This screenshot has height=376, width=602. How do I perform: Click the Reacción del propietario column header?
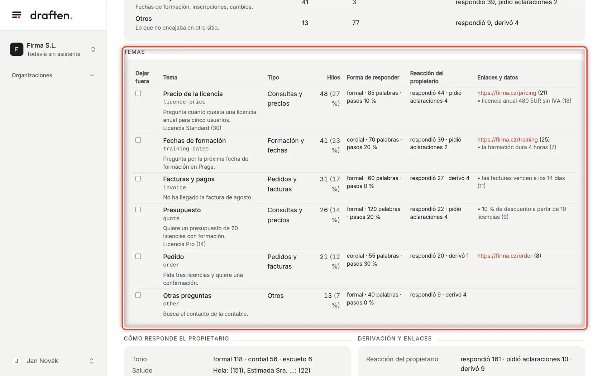click(x=427, y=77)
